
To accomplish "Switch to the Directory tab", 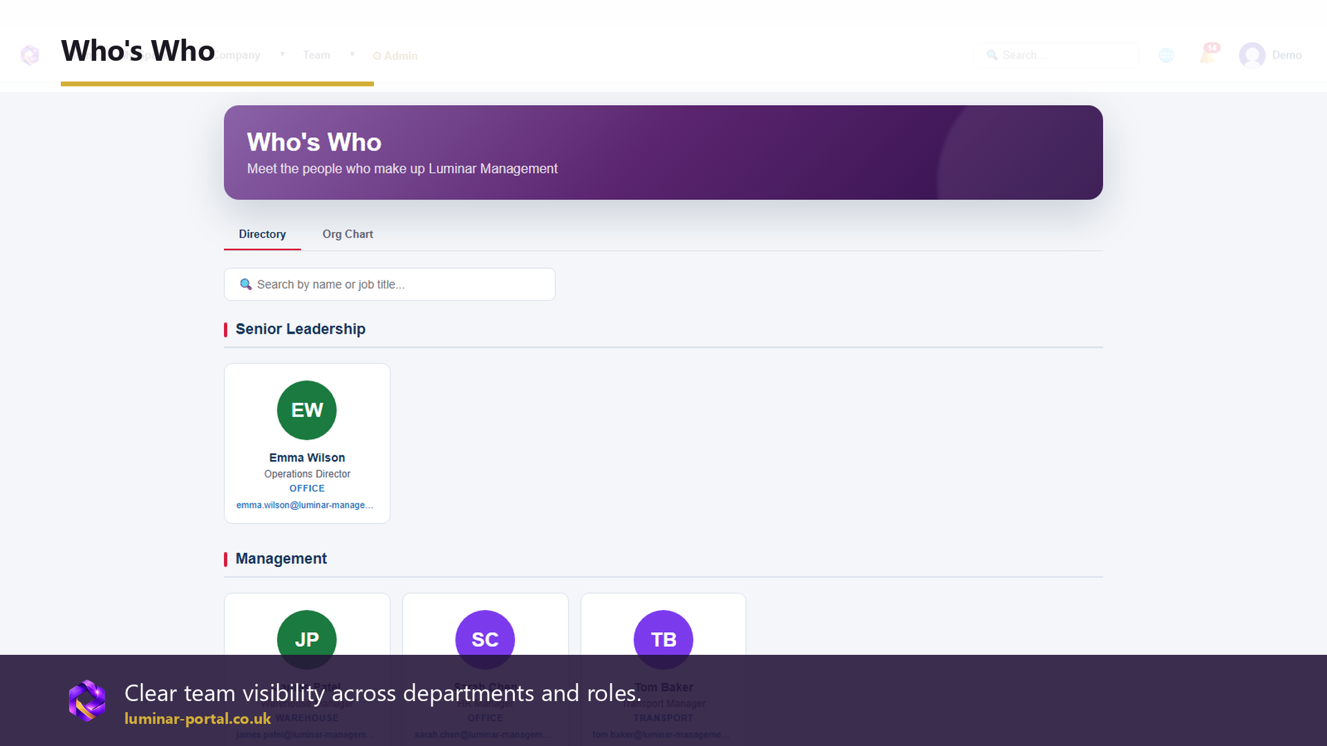I will point(262,234).
